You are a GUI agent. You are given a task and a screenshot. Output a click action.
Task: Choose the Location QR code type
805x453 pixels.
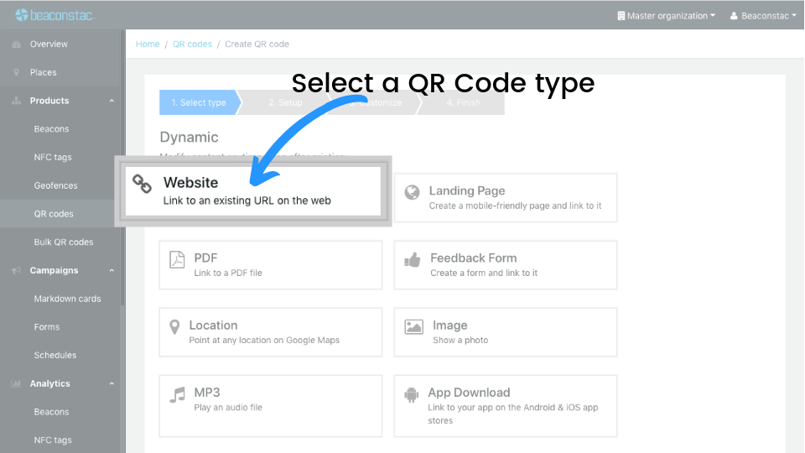[271, 332]
